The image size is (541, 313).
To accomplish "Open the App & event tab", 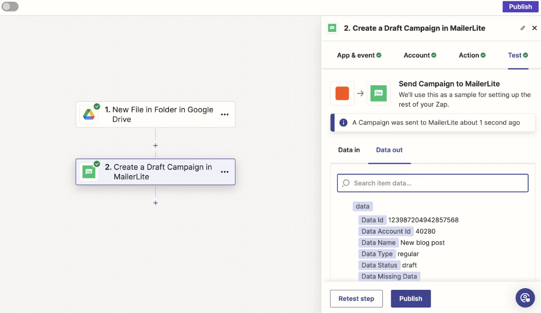I will (x=359, y=55).
